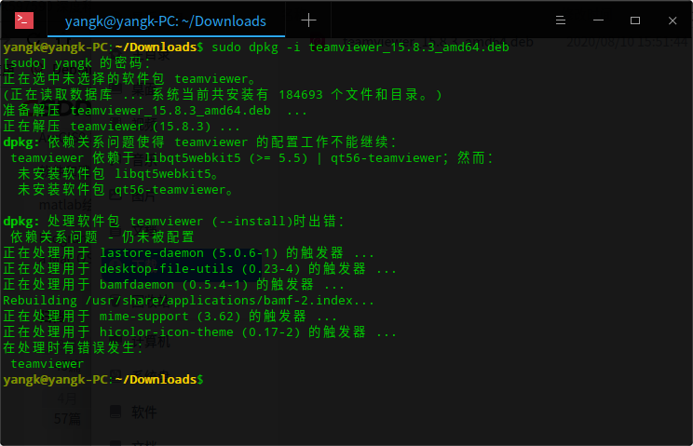
Task: Maximize the terminal window
Action: click(x=635, y=20)
